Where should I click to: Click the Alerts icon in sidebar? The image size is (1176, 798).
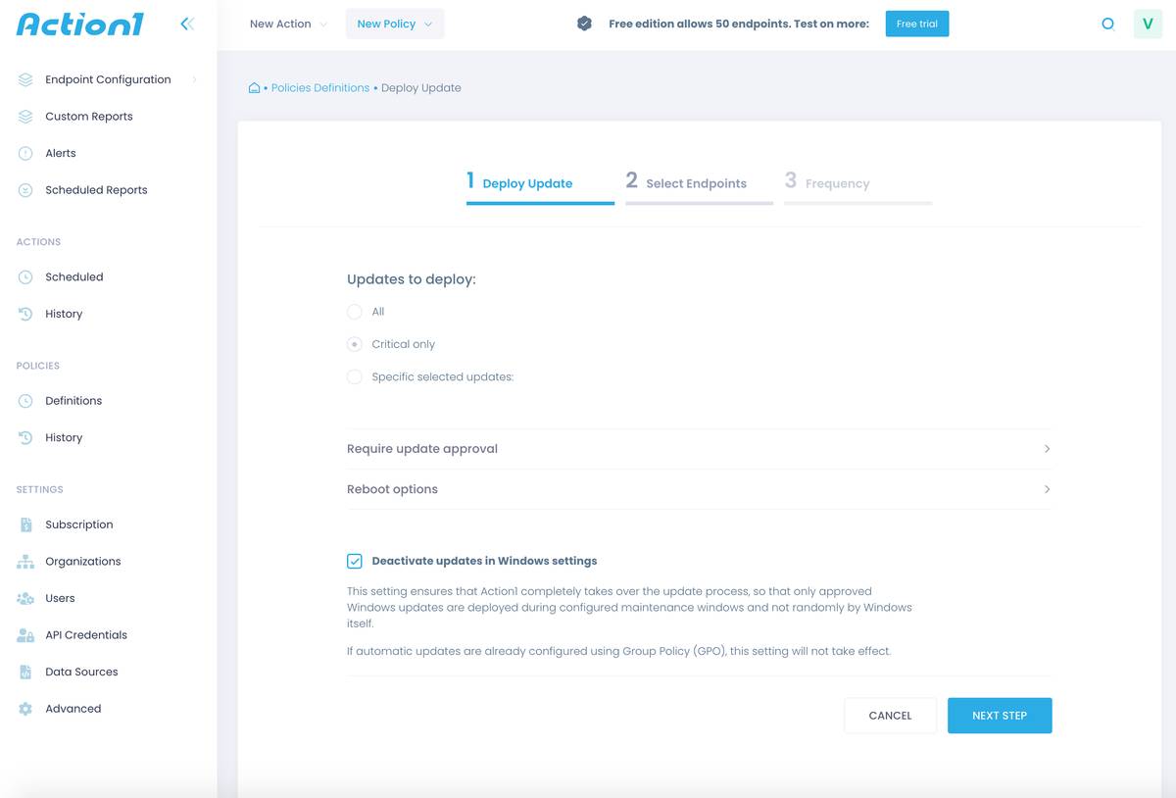pyautogui.click(x=25, y=153)
